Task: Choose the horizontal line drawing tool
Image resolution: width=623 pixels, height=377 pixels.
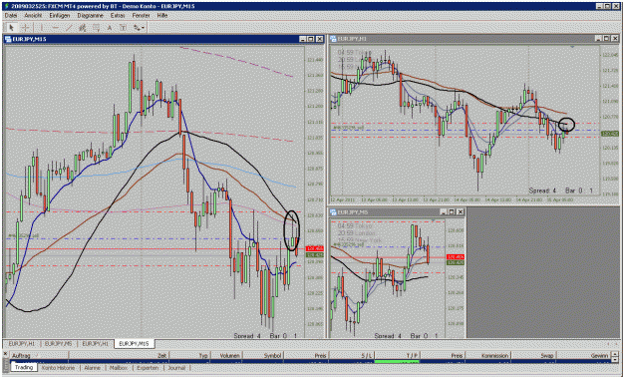Action: pyautogui.click(x=55, y=28)
